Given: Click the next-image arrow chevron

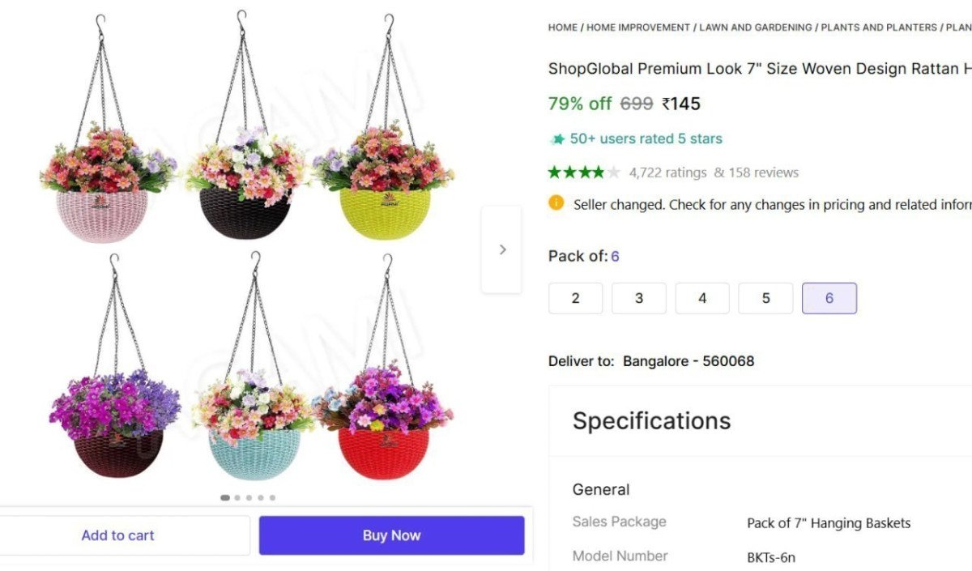Looking at the screenshot, I should 502,249.
